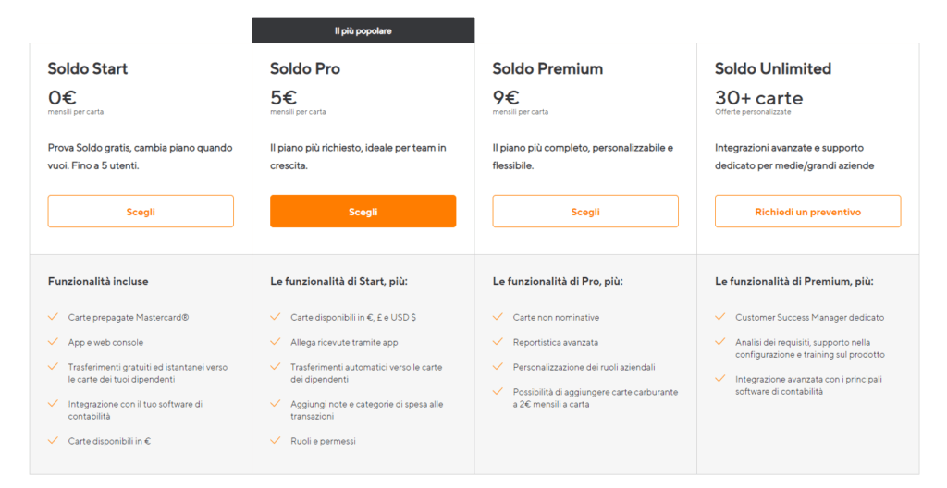Click the 9€ price under Soldo Premium
947x488 pixels.
pos(506,97)
